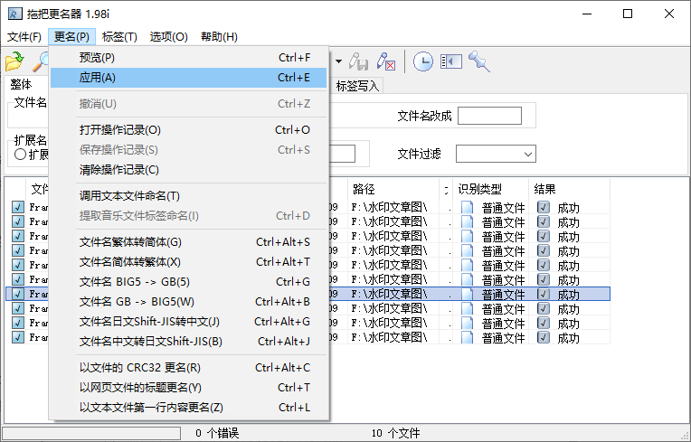
Task: Select 文件名 GB -> BIG5(W)
Action: tap(189, 302)
